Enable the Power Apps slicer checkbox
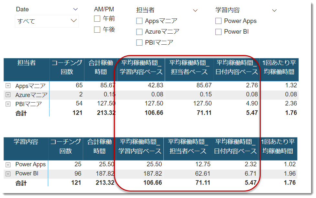 point(218,21)
